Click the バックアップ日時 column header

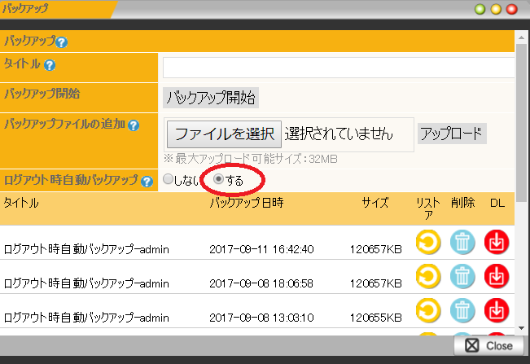pyautogui.click(x=247, y=203)
